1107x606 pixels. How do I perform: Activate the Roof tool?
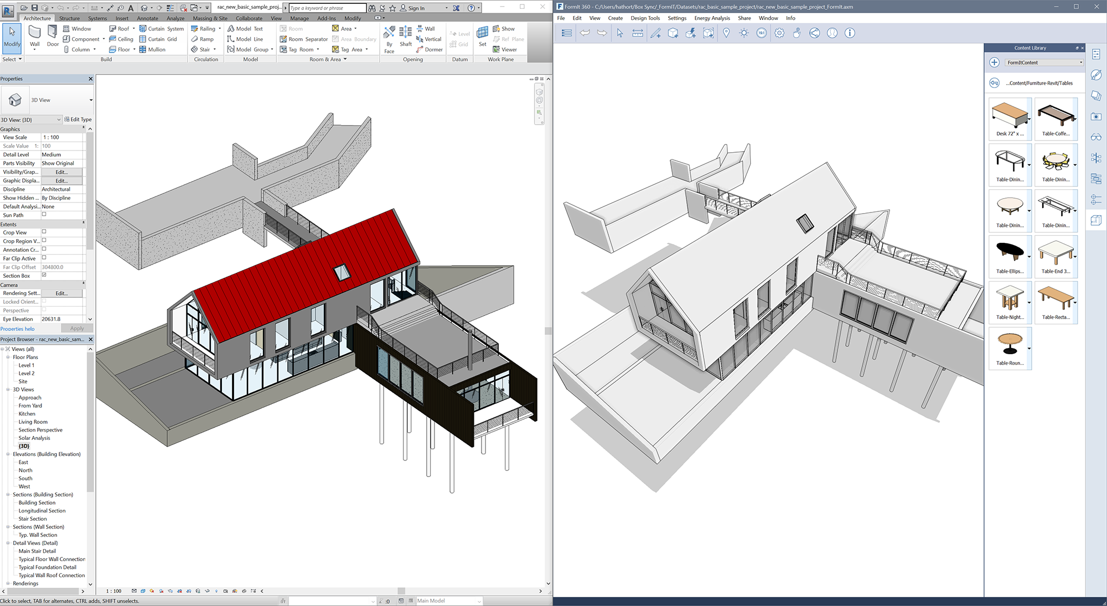click(120, 28)
